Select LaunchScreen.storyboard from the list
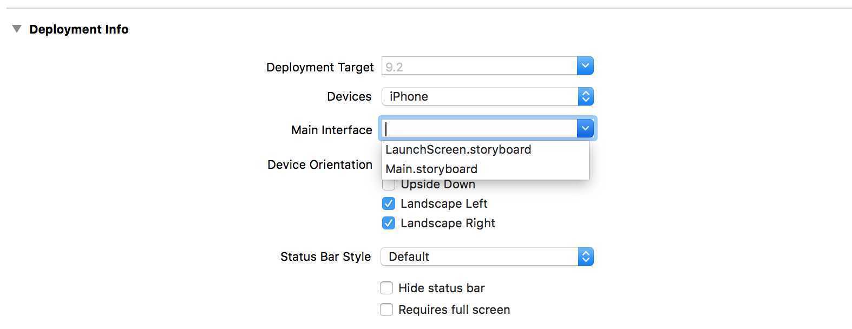The image size is (852, 329). pos(458,150)
